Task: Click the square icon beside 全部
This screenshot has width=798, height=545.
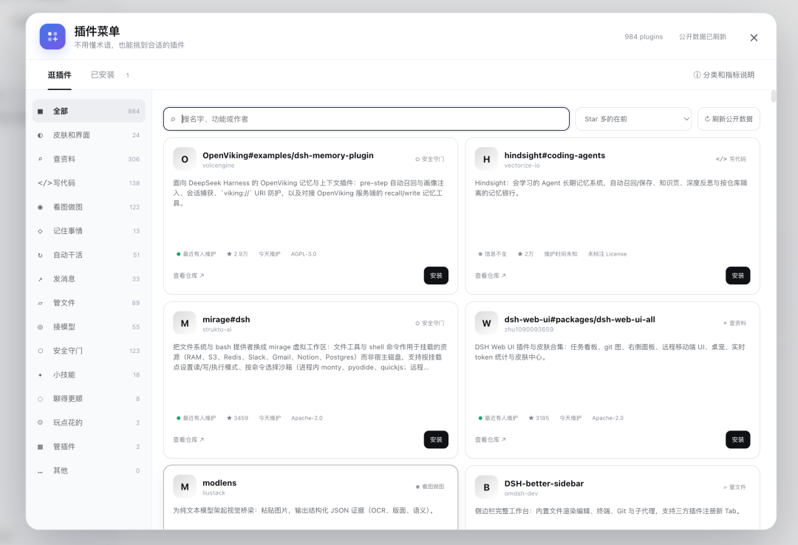Action: pos(40,112)
